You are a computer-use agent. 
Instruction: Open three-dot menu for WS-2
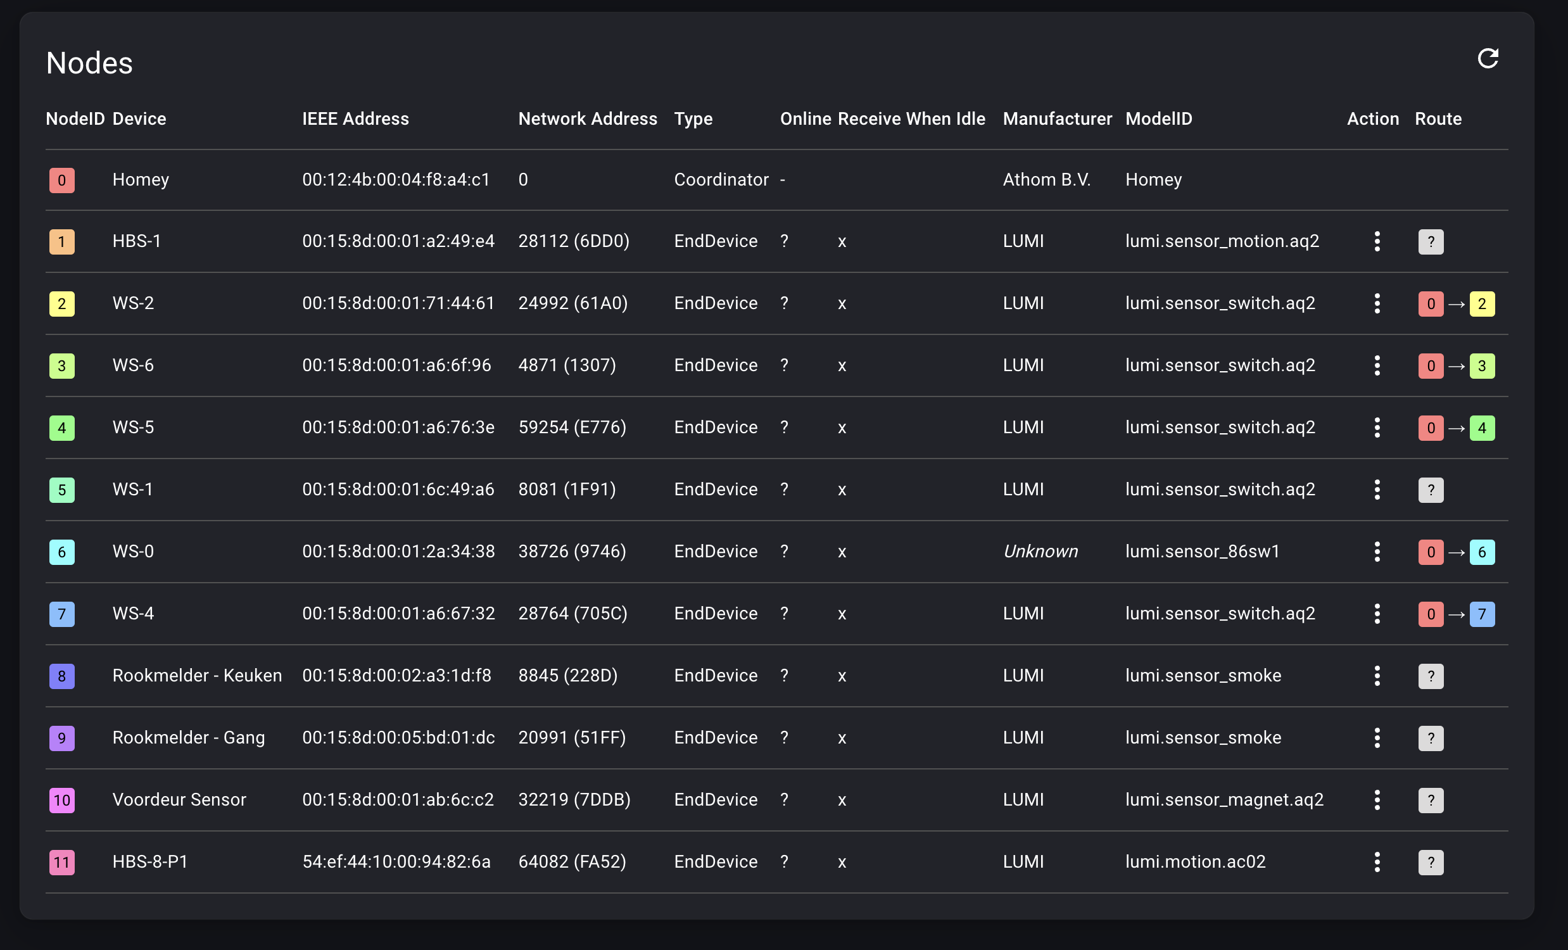pos(1377,303)
